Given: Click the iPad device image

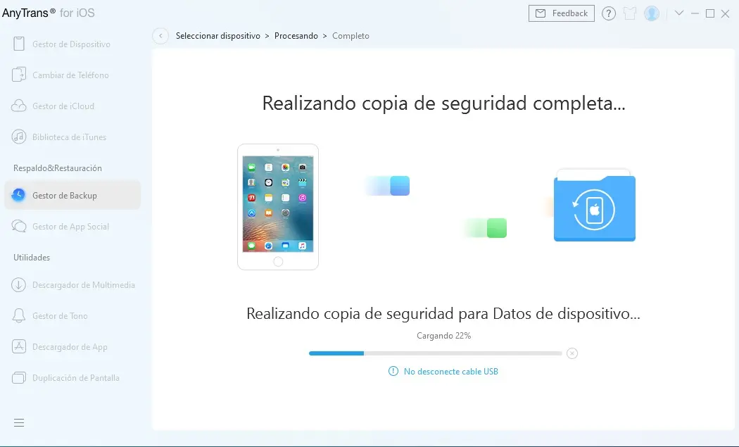Looking at the screenshot, I should click(x=278, y=206).
